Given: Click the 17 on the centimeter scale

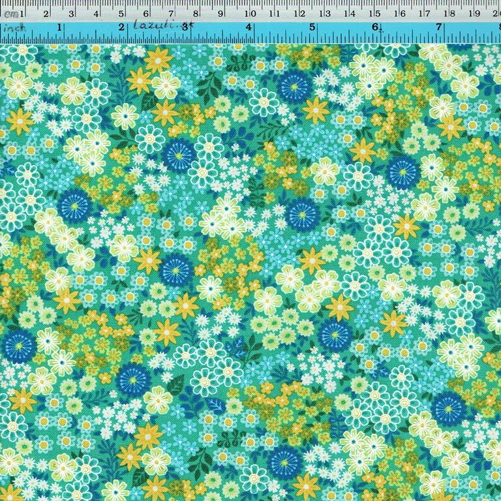Looking at the screenshot, I should tap(424, 14).
